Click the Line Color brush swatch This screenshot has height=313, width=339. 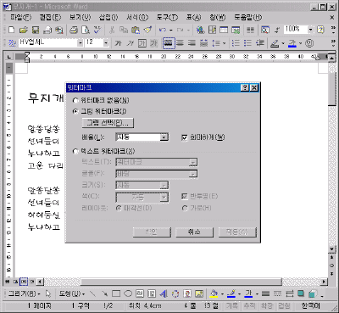[231, 294]
